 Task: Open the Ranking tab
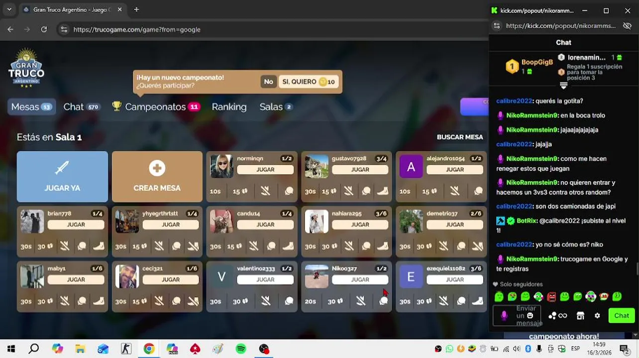[229, 106]
